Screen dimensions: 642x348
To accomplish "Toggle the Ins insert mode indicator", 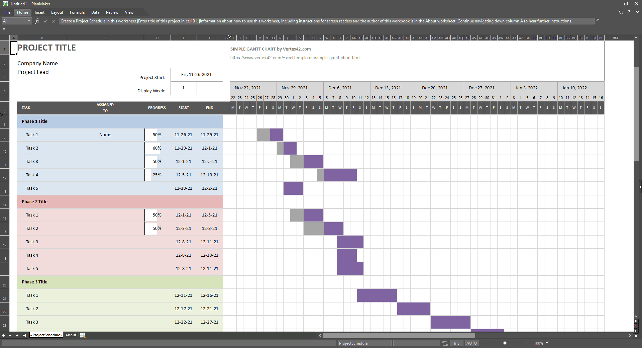I will coord(456,343).
